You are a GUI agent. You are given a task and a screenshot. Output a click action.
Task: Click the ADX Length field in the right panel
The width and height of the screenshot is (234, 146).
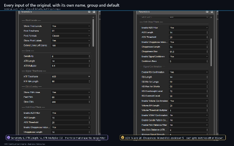[189, 32]
